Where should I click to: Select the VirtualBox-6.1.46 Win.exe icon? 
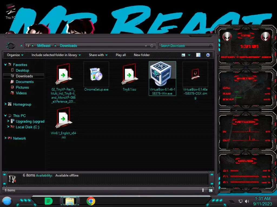pyautogui.click(x=161, y=74)
